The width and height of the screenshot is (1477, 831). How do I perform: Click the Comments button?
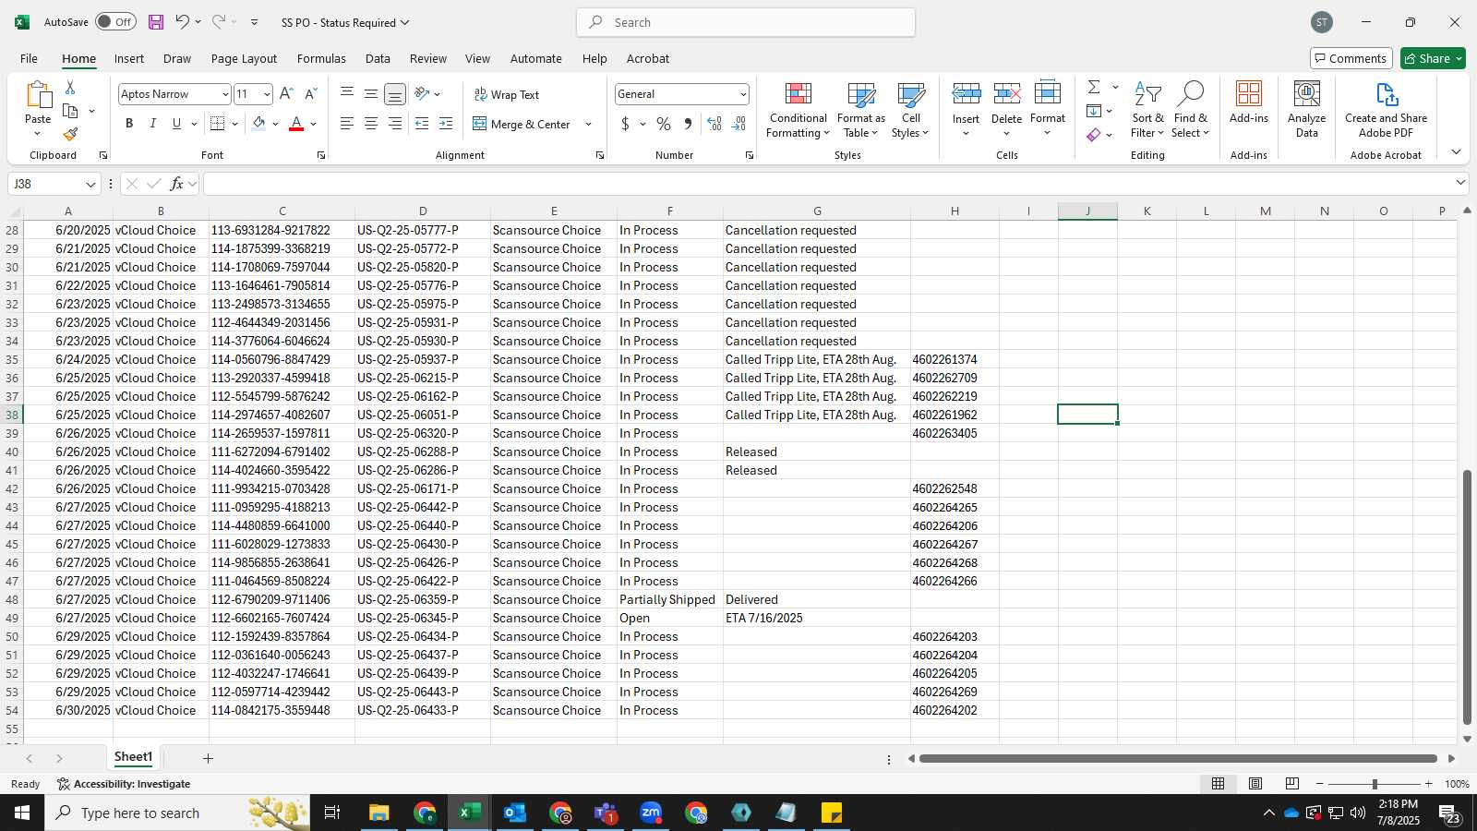pos(1351,58)
